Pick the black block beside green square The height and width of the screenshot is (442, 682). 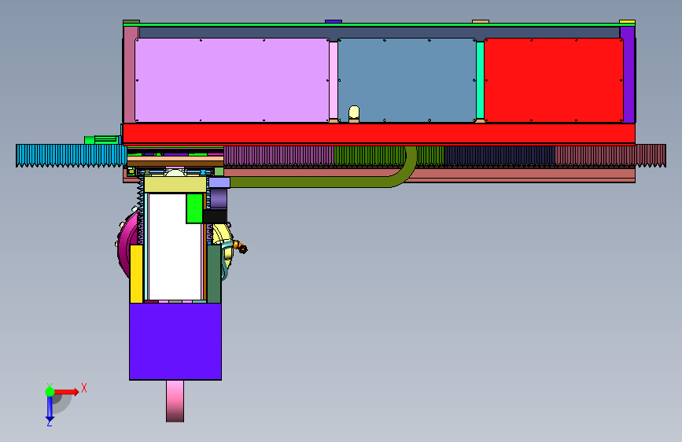pyautogui.click(x=215, y=216)
